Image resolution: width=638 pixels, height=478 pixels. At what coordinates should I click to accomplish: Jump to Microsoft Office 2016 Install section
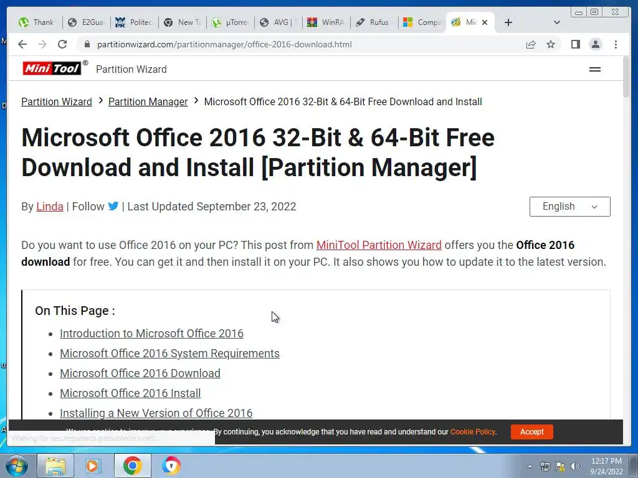(130, 393)
